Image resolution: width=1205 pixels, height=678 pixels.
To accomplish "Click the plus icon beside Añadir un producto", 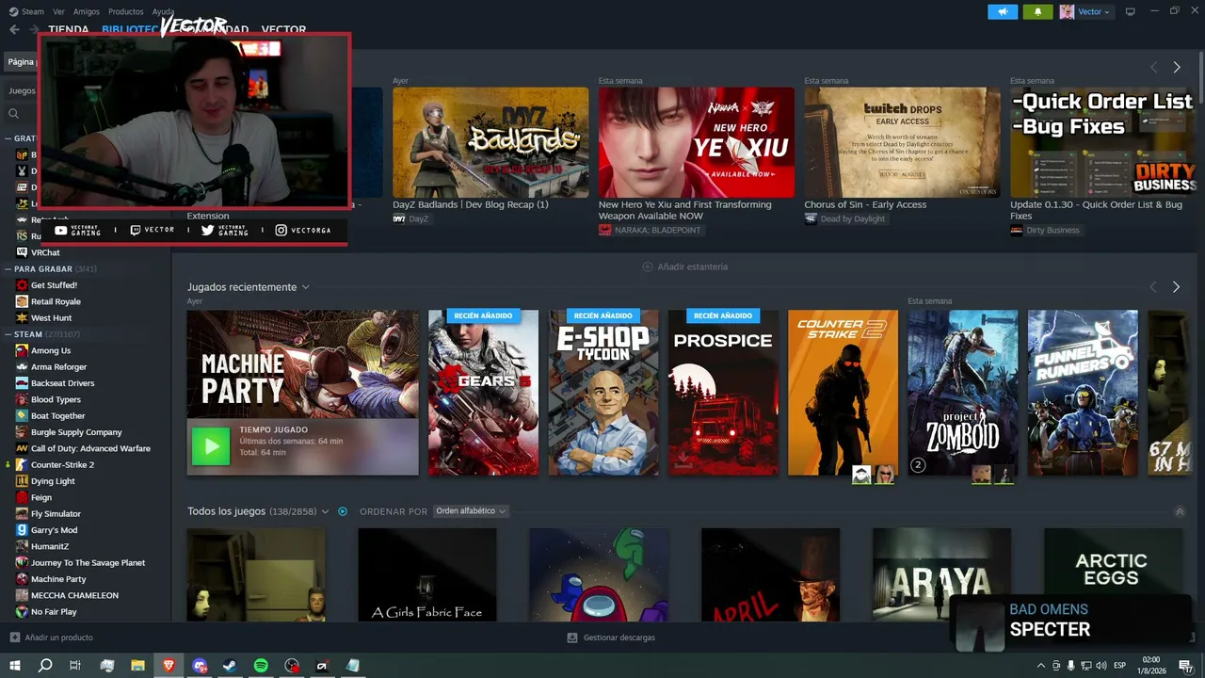I will [x=14, y=638].
